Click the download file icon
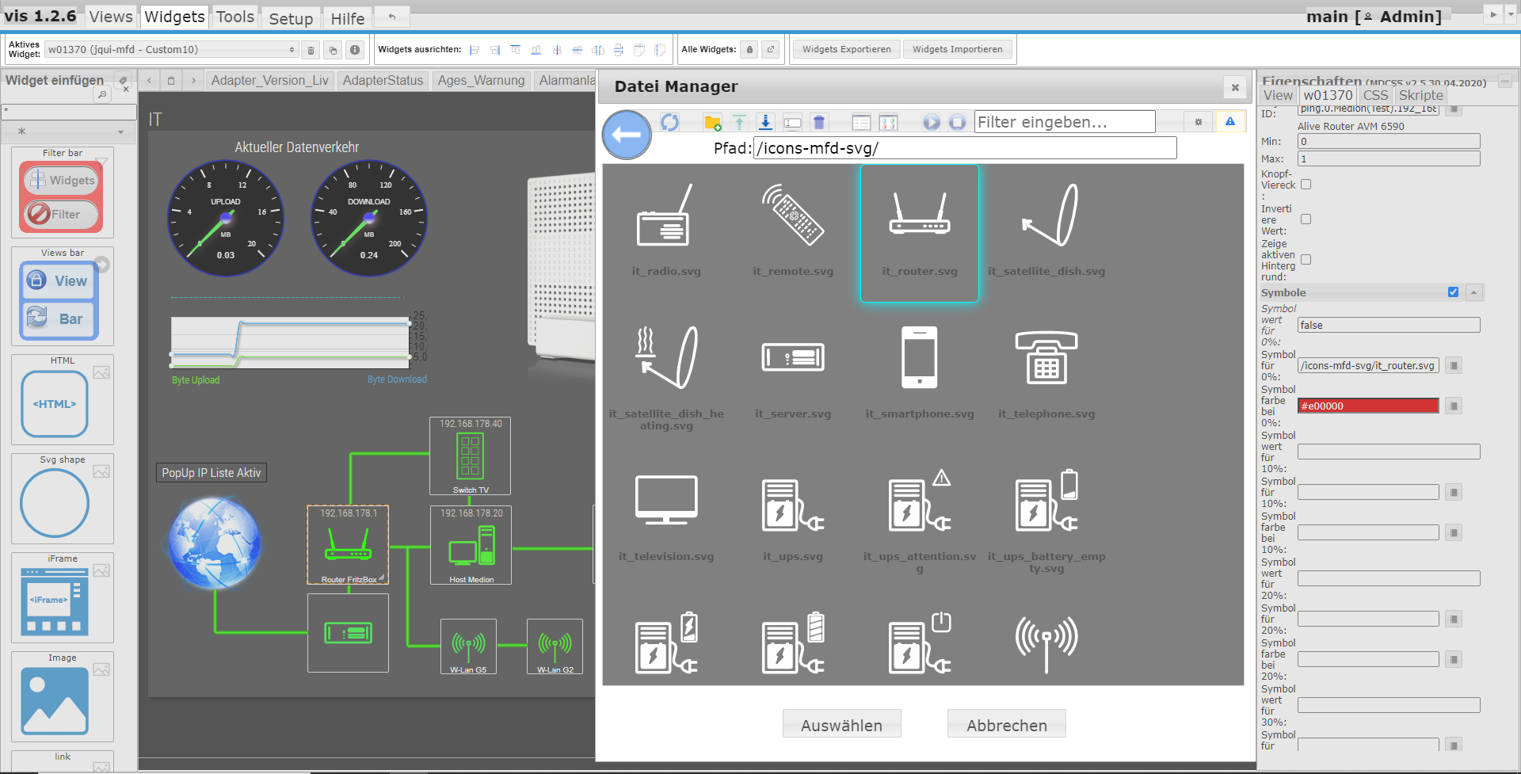 pos(765,122)
